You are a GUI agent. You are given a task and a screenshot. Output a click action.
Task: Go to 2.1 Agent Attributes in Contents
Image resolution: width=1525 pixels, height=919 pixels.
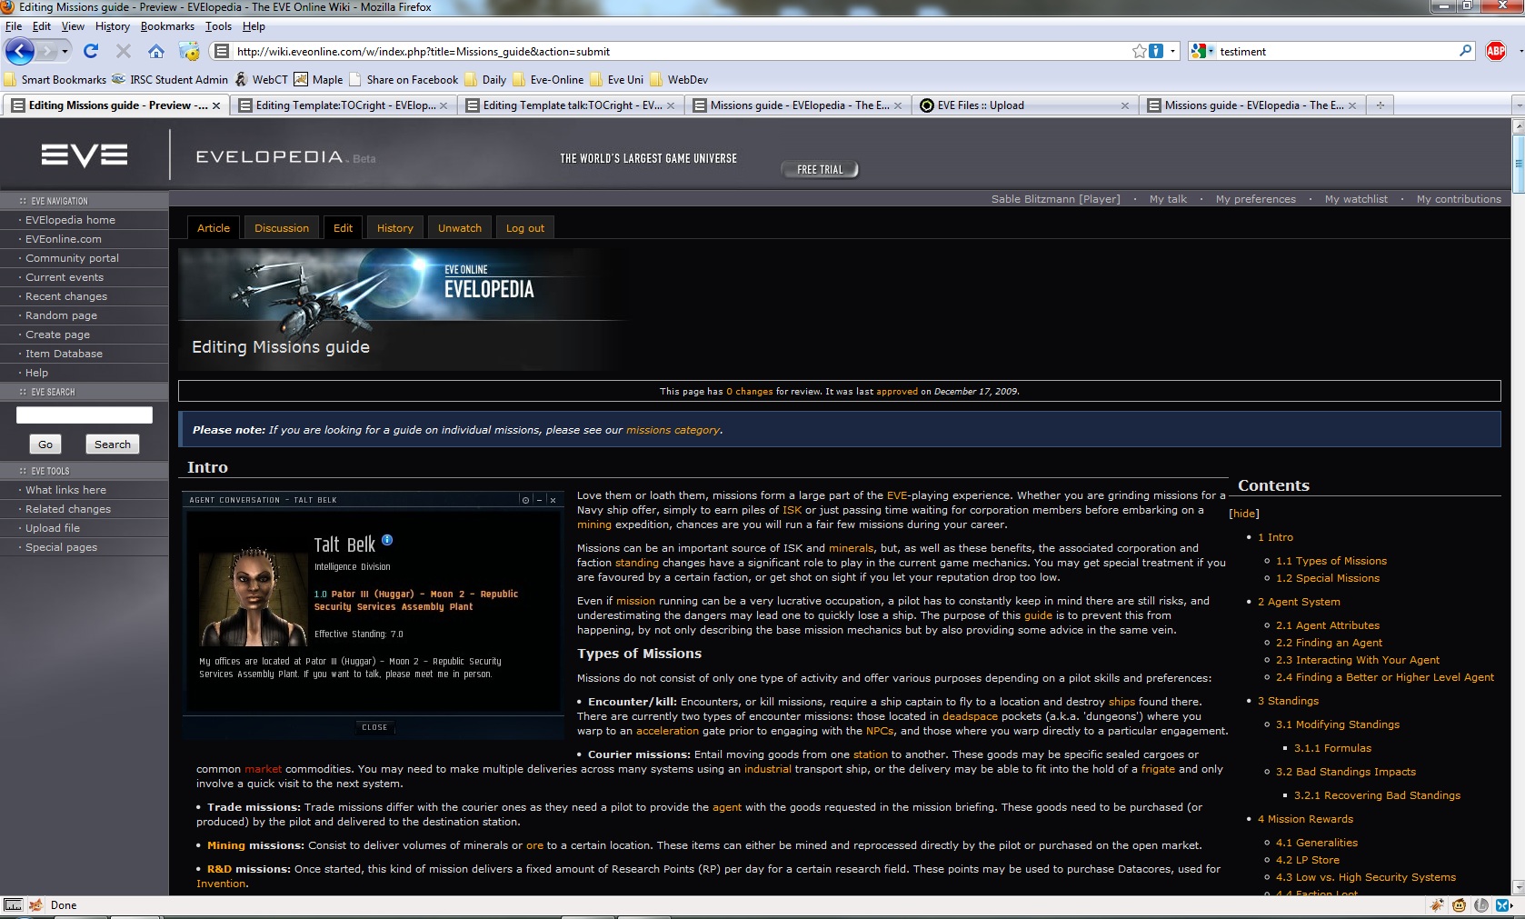(1328, 625)
